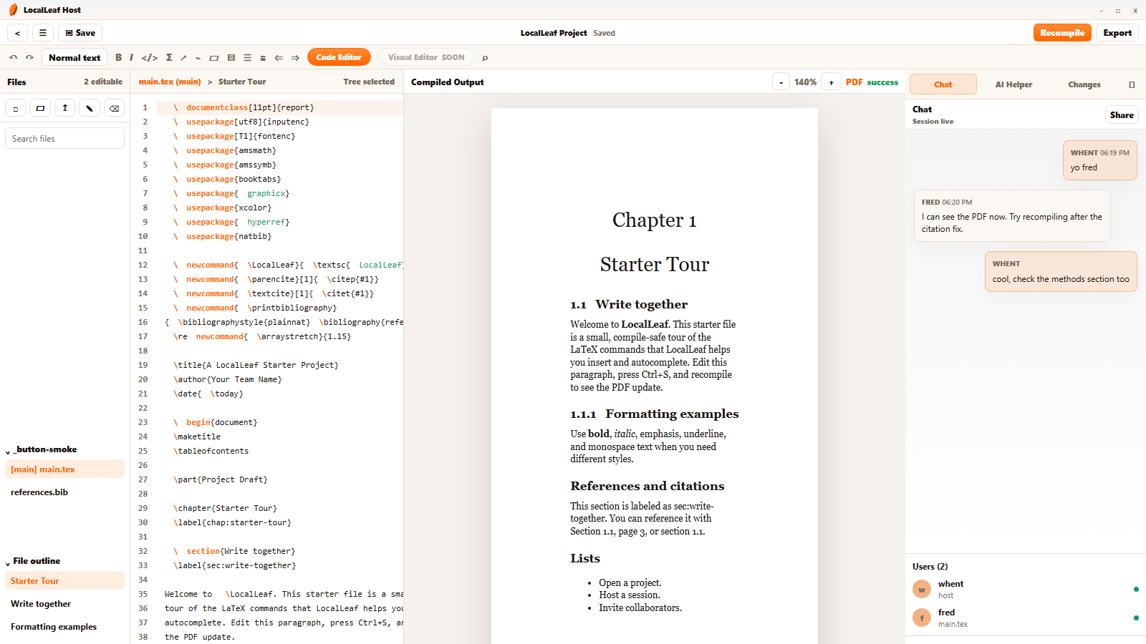Select Visual Editor SOON mode
Image resolution: width=1146 pixels, height=644 pixels.
click(426, 57)
